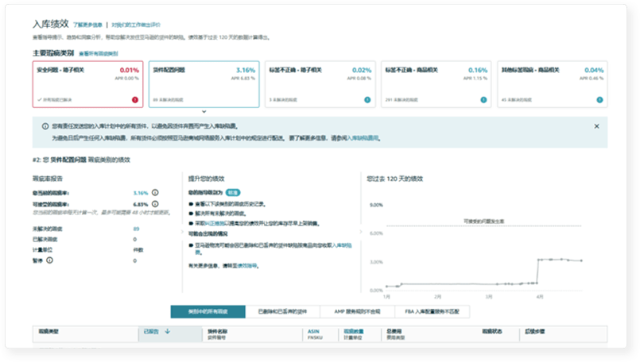Click the info icon beside the 6.83% rate
Screen dimensions: 640x362
(157, 203)
